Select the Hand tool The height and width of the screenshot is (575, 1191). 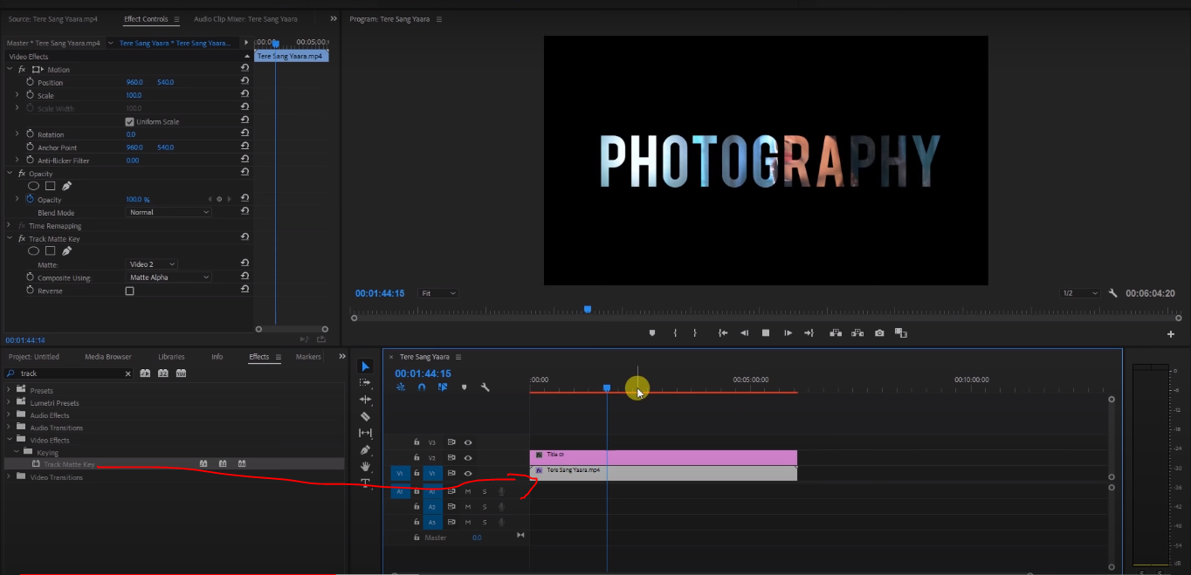pos(365,466)
